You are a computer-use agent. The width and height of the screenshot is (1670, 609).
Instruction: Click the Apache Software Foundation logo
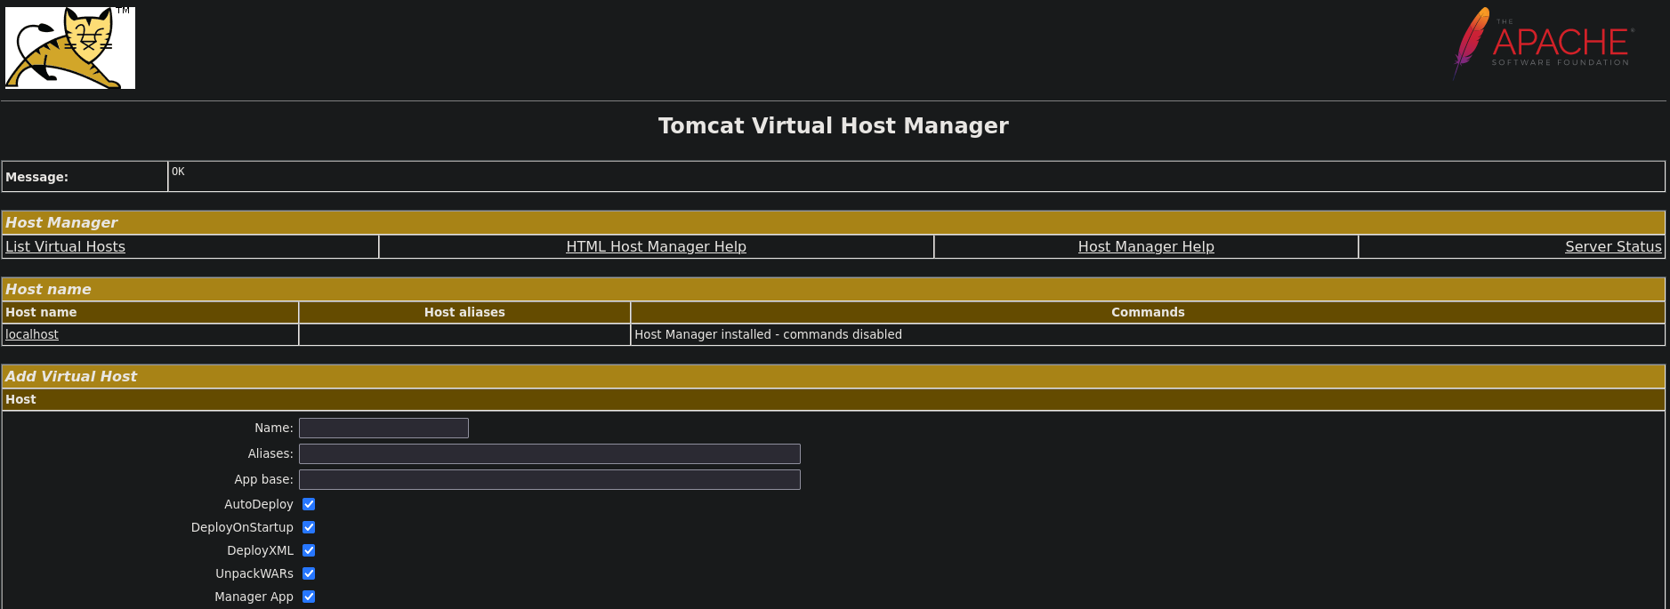point(1544,43)
